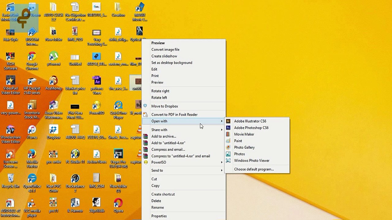This screenshot has height=220, width=392.
Task: Expand the PowerISO submenu in the context menu
Action: click(x=184, y=163)
